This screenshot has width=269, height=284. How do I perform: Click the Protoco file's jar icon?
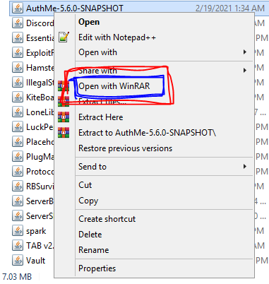coord(18,172)
